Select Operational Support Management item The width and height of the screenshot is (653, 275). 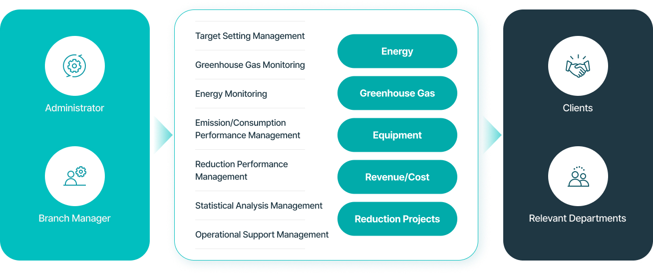pos(262,235)
